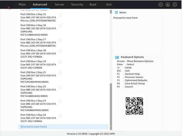Open the search magnifier icon in header
The height and width of the screenshot is (136, 182).
pyautogui.click(x=175, y=5)
